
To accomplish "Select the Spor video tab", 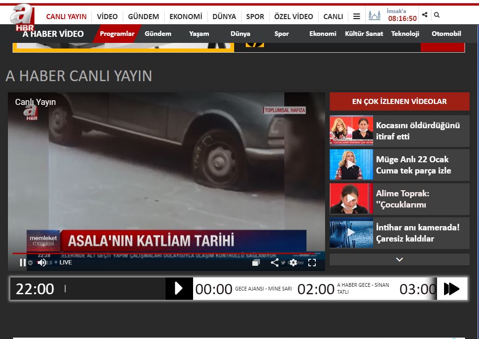I will 281,34.
